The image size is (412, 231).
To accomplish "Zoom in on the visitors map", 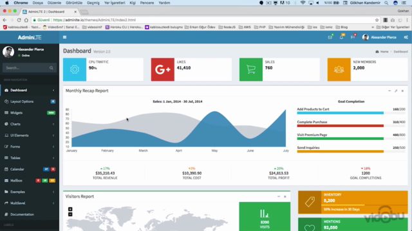I will (x=70, y=209).
